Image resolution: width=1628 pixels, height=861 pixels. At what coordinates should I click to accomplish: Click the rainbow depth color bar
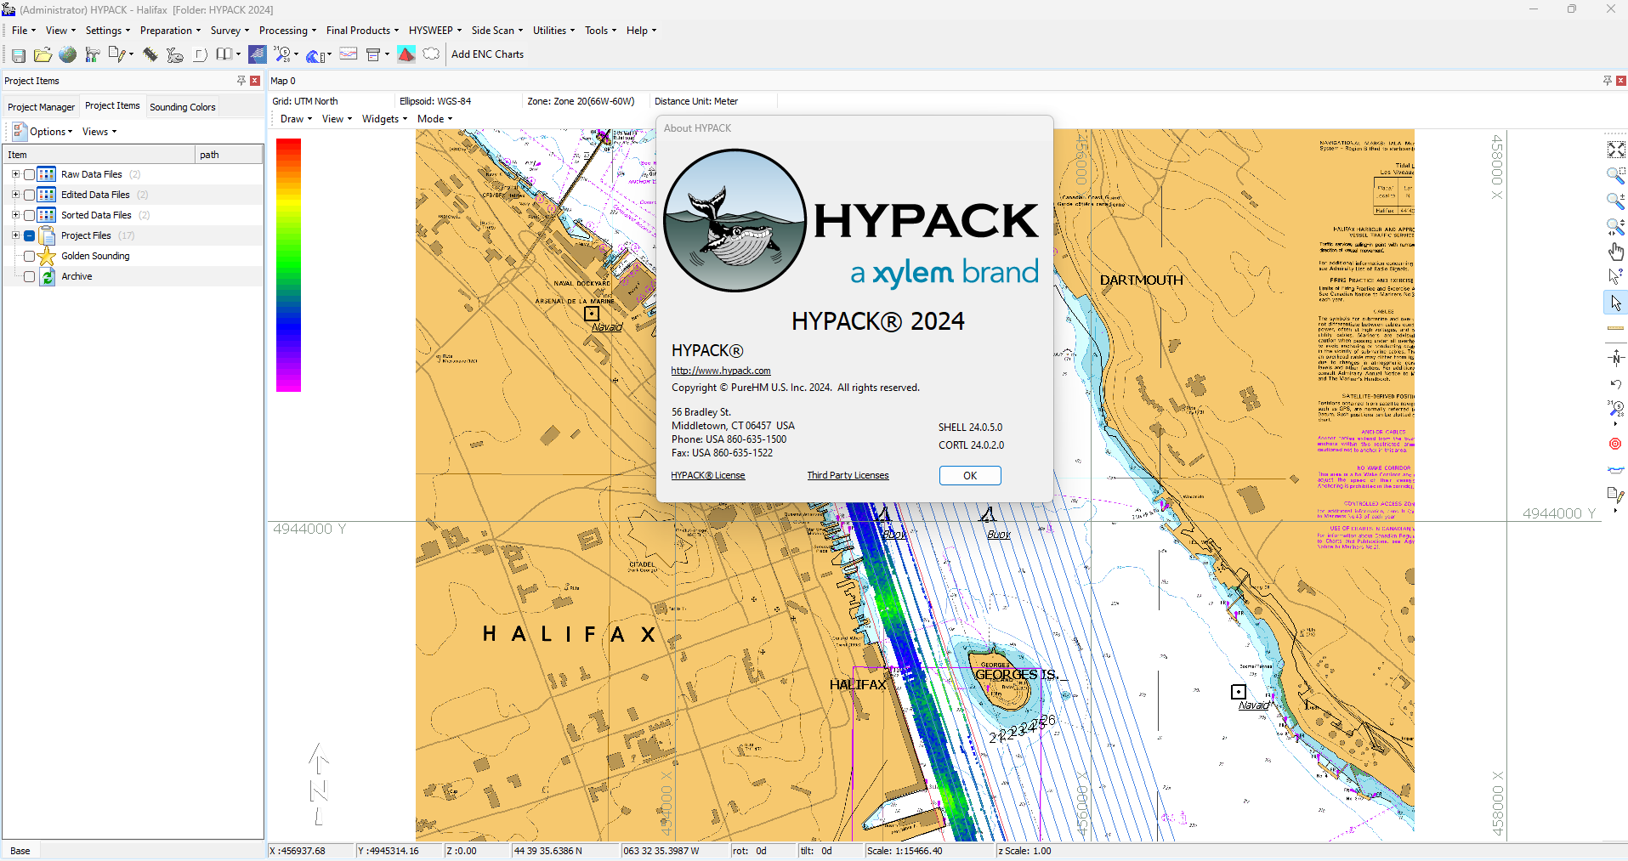[x=288, y=264]
